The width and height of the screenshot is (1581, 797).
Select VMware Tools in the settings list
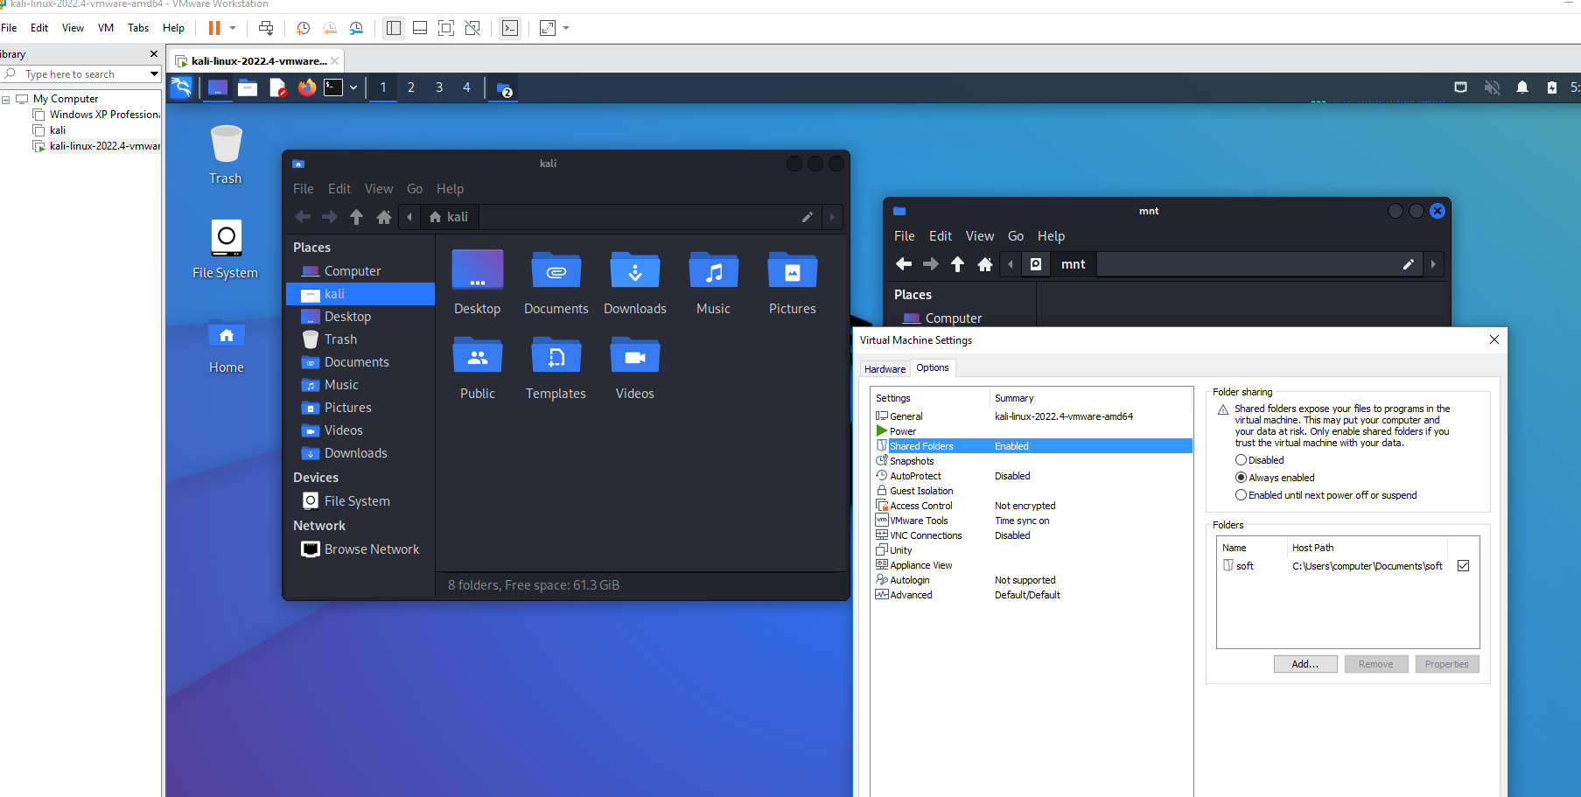point(919,521)
